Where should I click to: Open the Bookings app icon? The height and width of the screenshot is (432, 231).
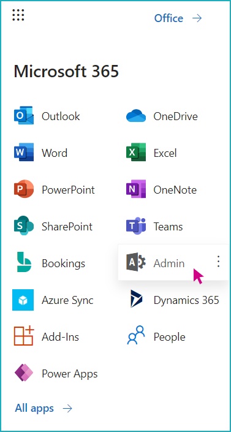[24, 263]
